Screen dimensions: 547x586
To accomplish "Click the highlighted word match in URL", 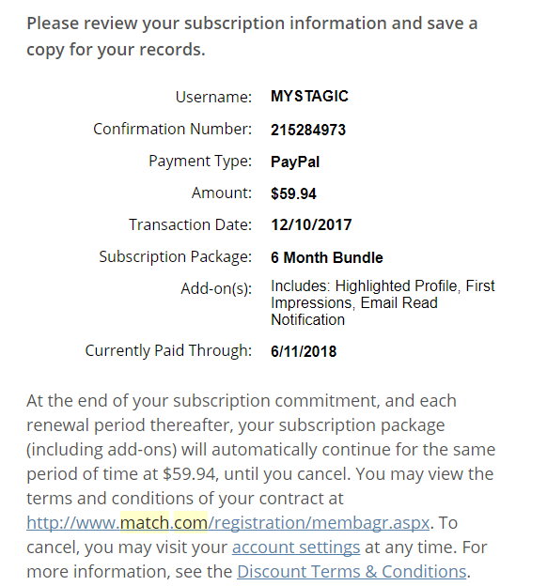I will (145, 523).
